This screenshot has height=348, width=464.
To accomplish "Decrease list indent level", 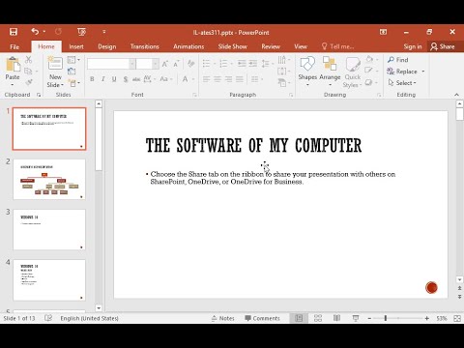I will point(242,64).
